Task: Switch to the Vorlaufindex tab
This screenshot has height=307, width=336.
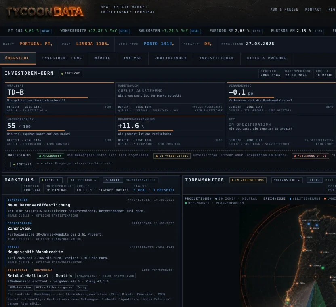Action: (x=170, y=58)
